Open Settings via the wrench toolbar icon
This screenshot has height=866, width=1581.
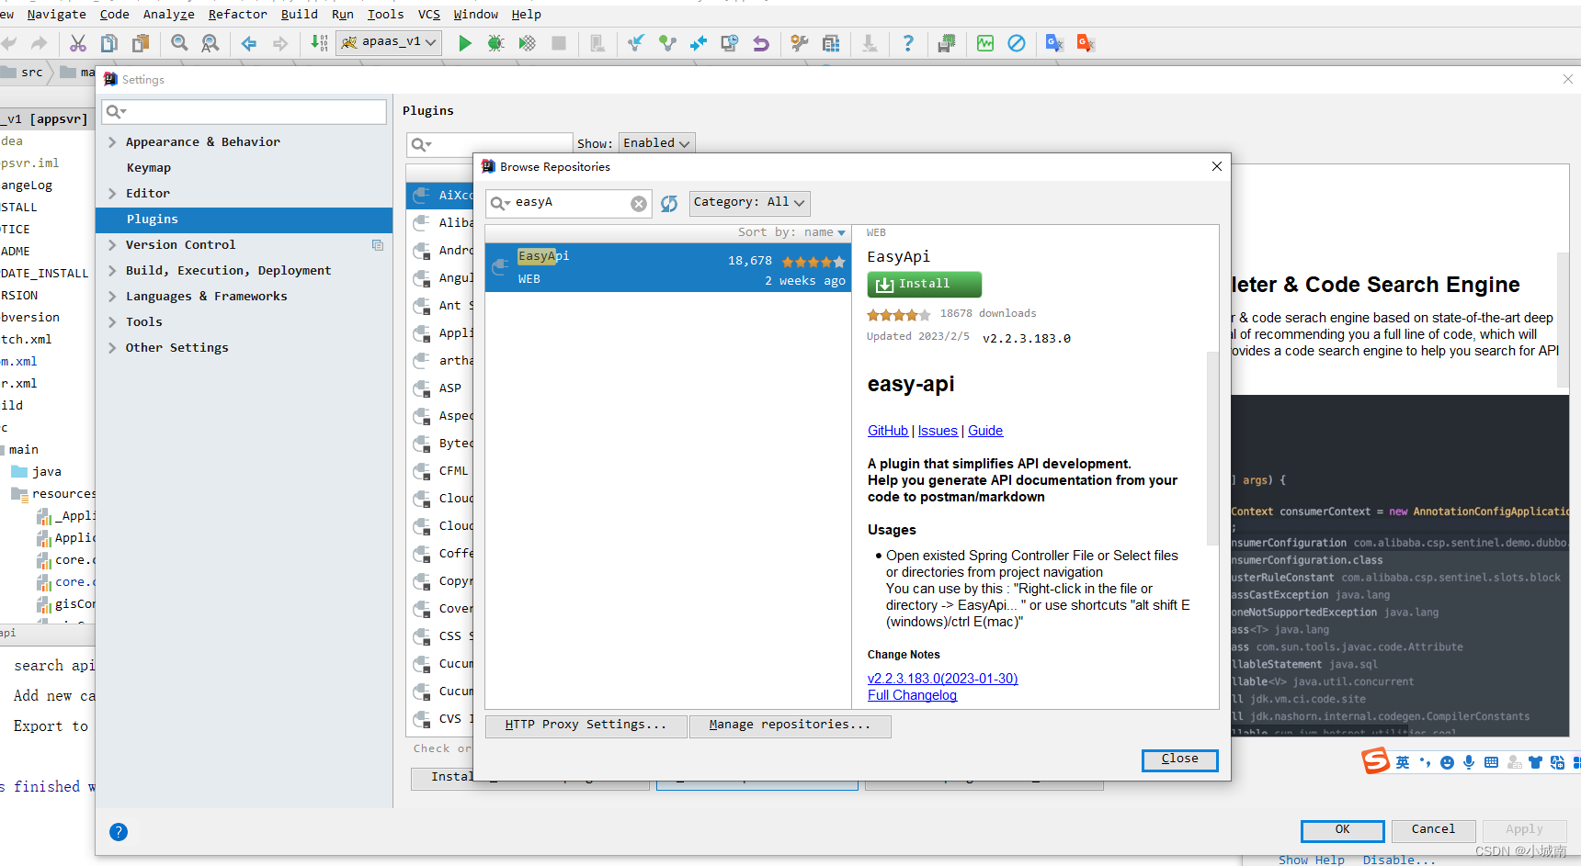point(800,43)
